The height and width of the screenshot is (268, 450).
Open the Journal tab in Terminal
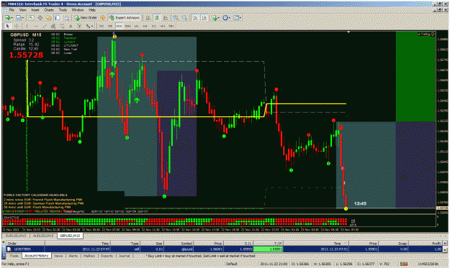click(125, 256)
